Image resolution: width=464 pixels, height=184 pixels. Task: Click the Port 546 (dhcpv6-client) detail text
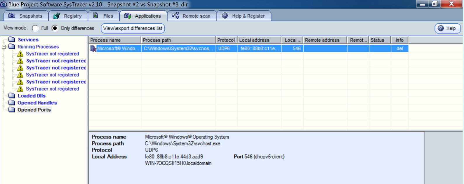tap(259, 157)
